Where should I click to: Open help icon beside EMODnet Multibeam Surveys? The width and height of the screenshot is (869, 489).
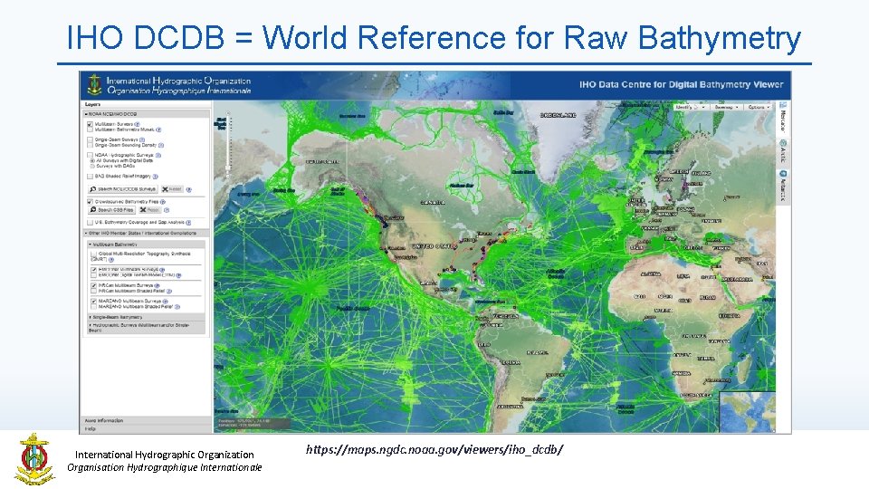162,270
